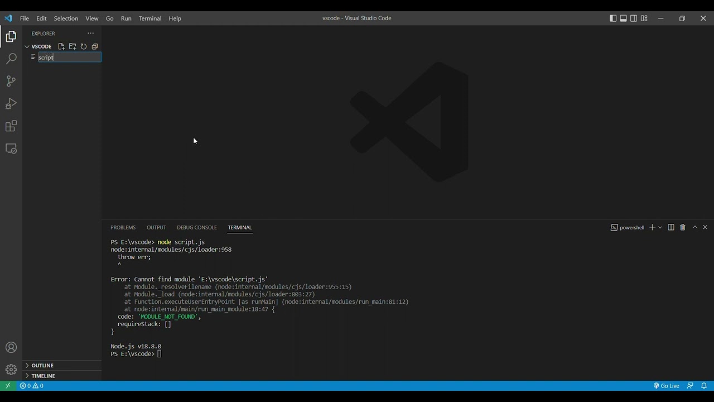
Task: Open the Run menu
Action: 126,18
